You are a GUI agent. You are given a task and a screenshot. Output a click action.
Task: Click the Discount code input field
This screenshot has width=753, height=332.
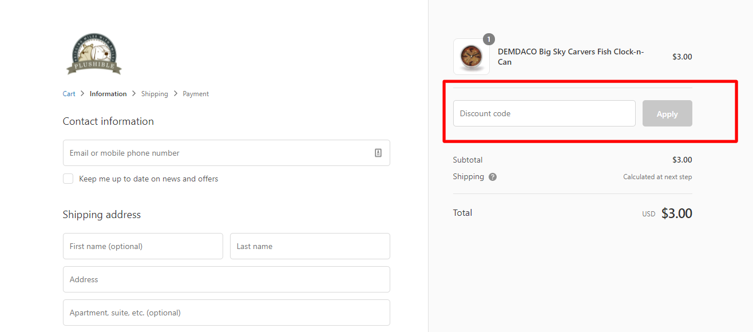[544, 113]
